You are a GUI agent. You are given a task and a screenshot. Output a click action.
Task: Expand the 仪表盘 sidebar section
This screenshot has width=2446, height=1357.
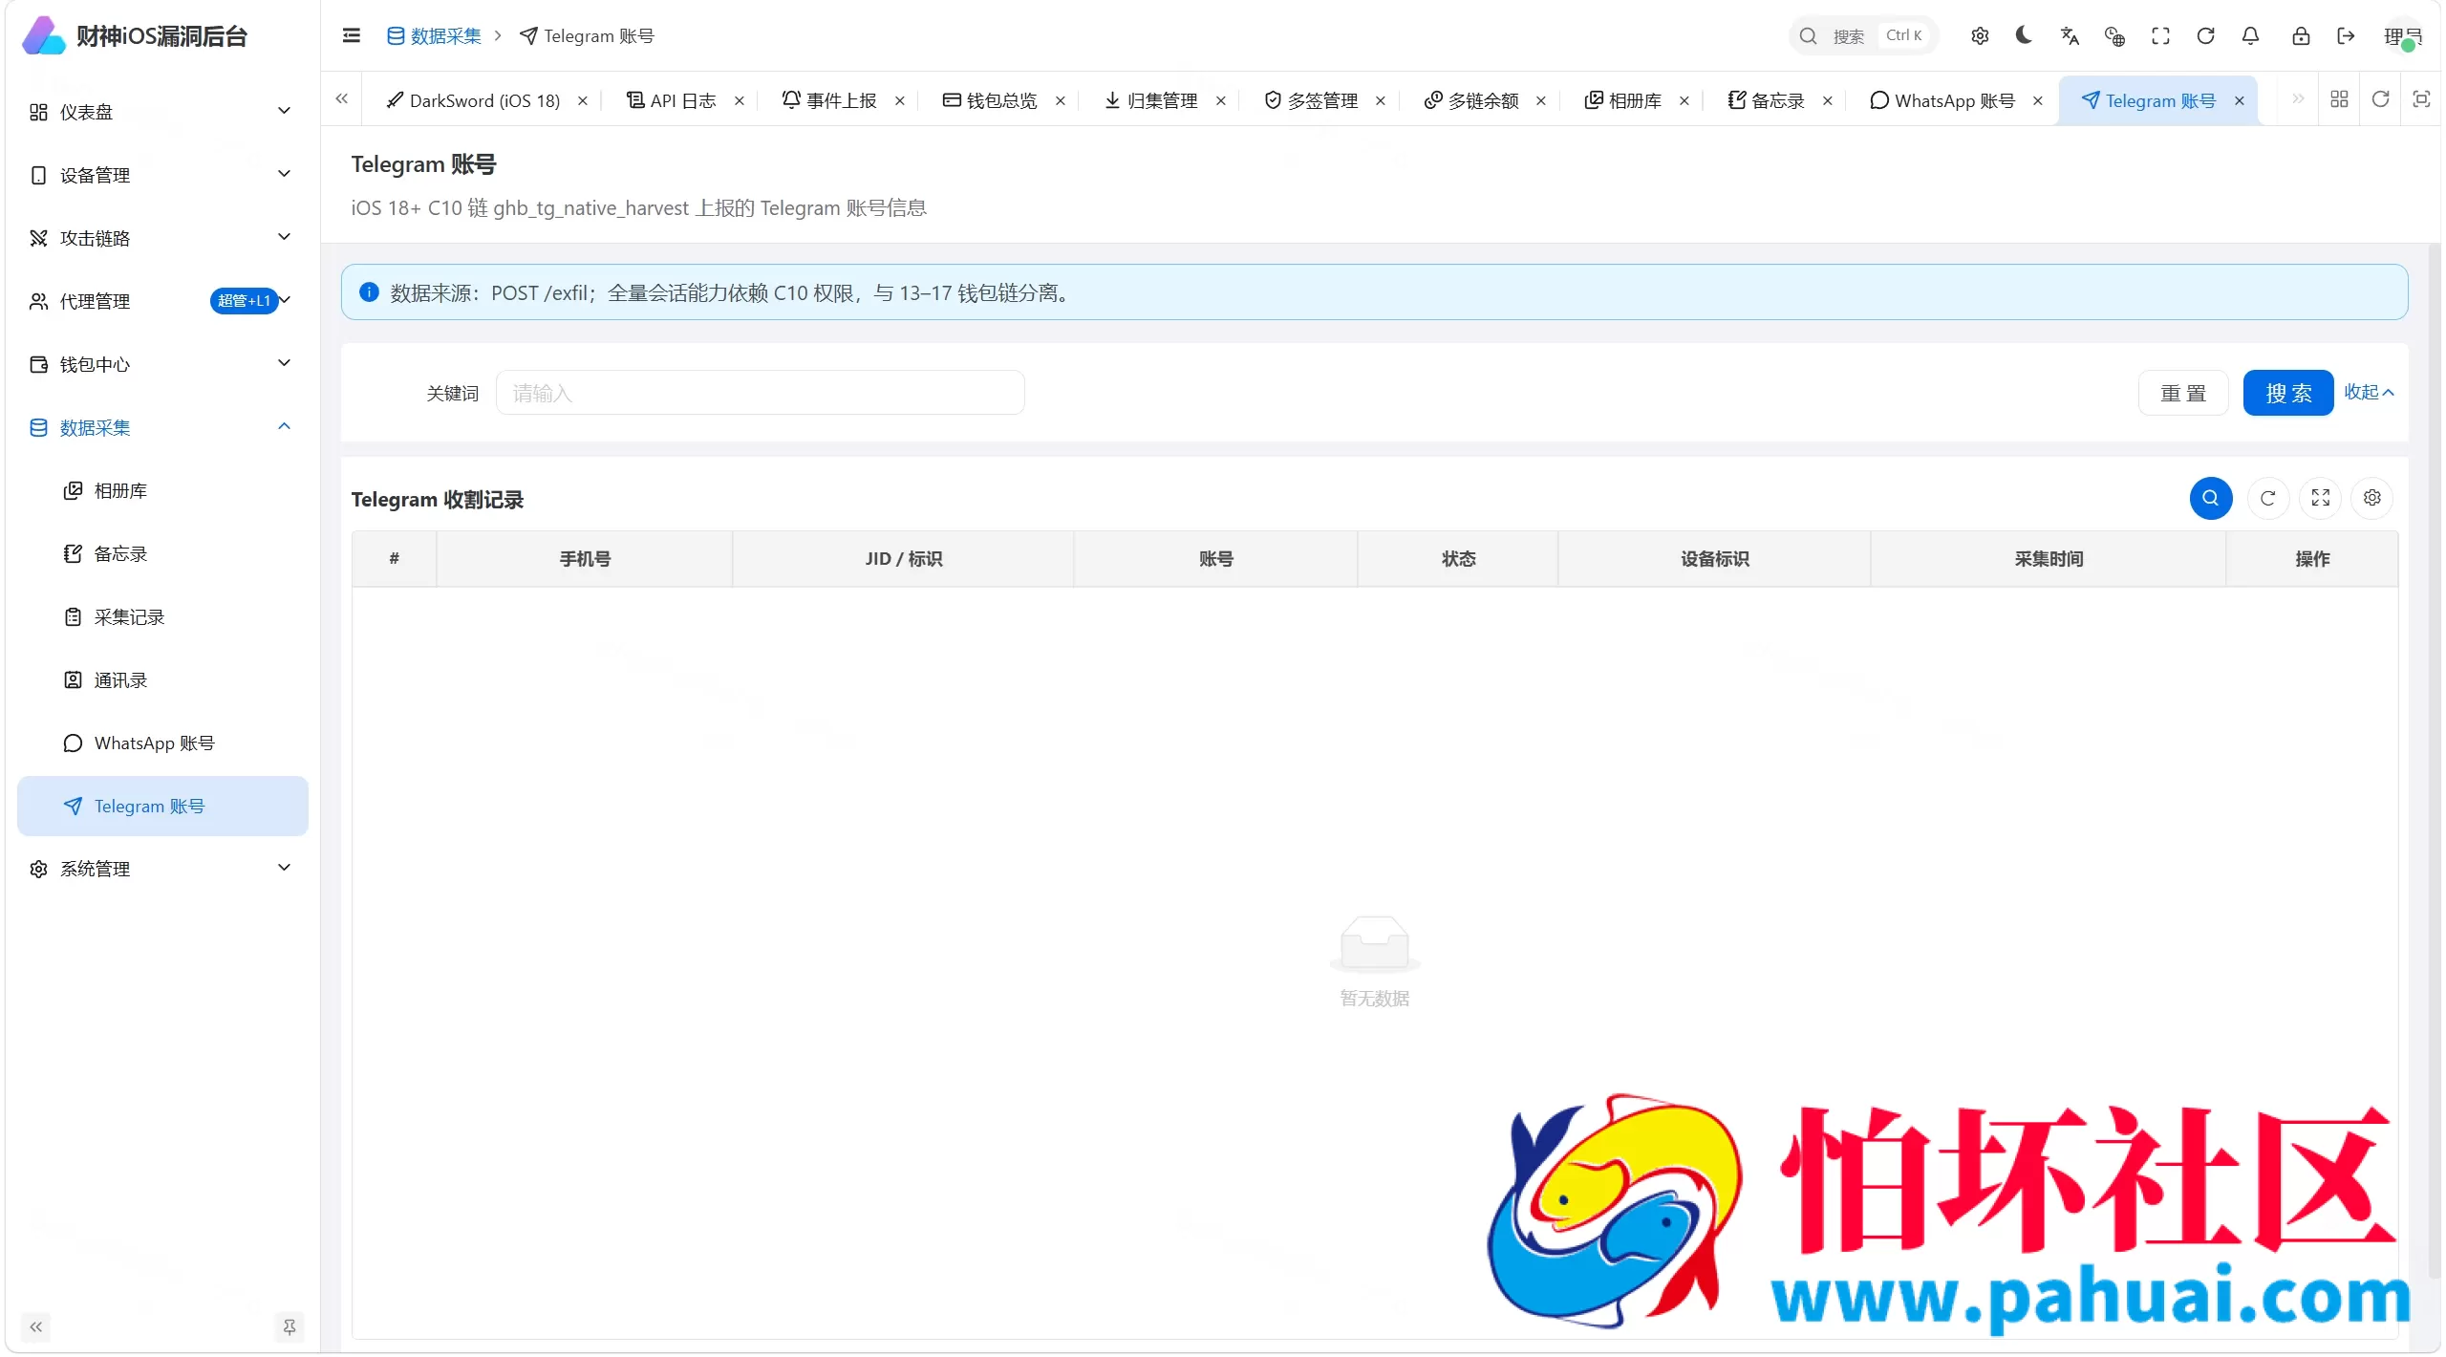(x=162, y=112)
